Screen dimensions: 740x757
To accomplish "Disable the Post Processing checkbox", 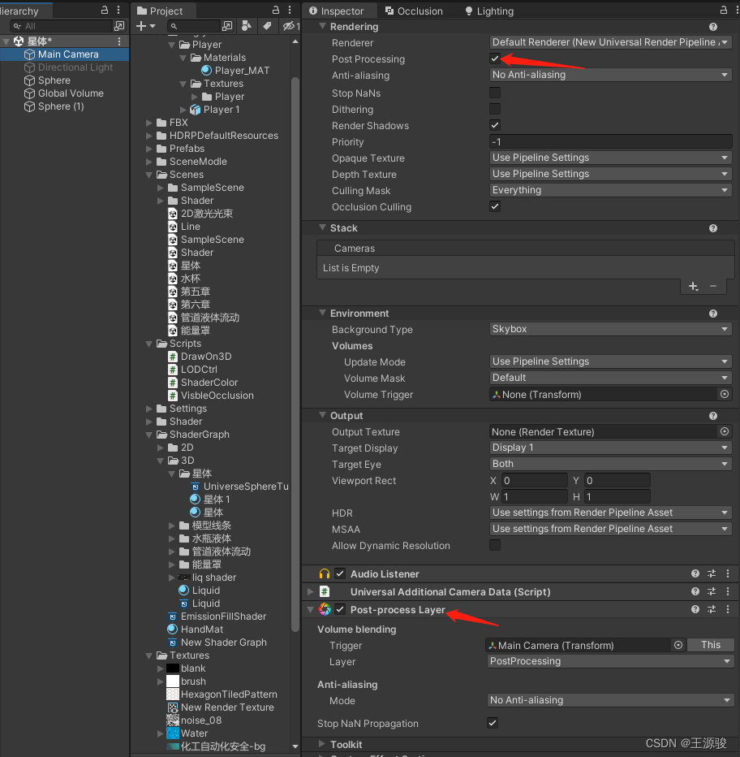I will click(495, 58).
